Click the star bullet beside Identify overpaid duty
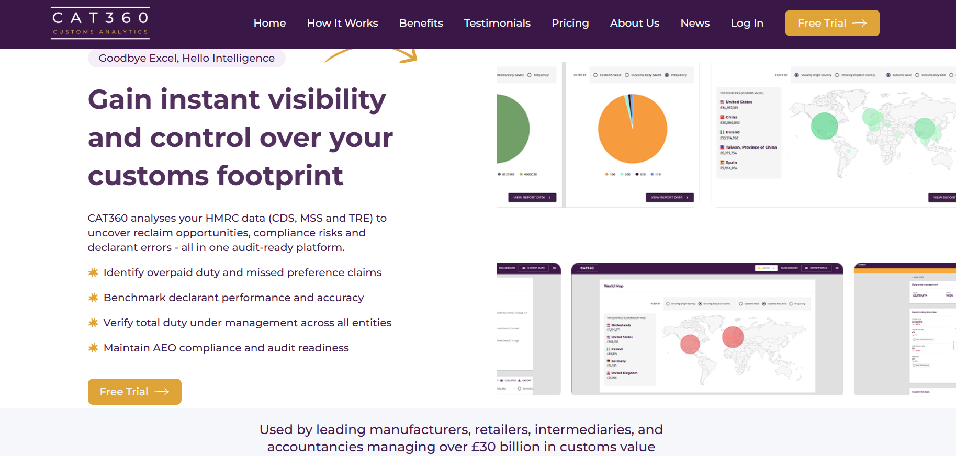The height and width of the screenshot is (456, 956). pyautogui.click(x=93, y=272)
